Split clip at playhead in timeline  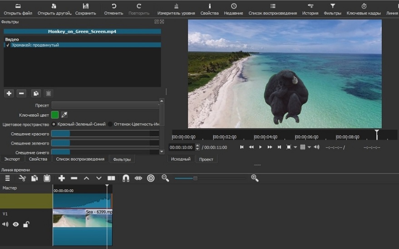tap(111, 178)
